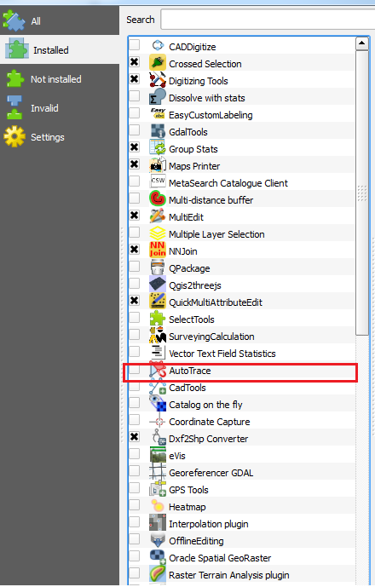Click the Georeferencer GDAL icon
Screen dimensions: 375x587
(x=158, y=472)
